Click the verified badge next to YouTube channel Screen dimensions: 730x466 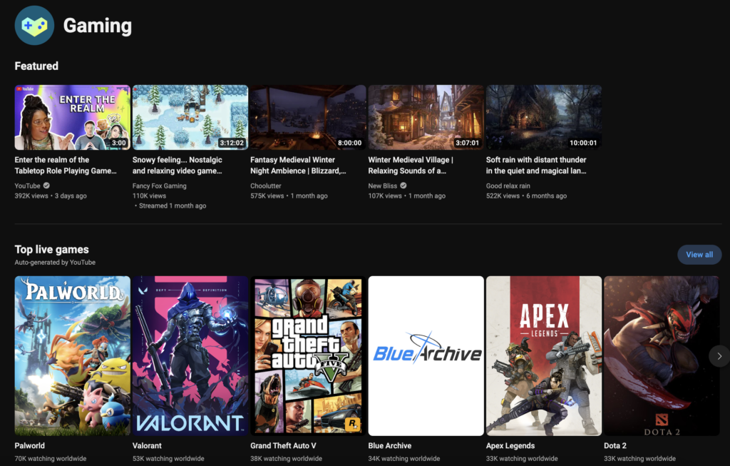point(48,186)
